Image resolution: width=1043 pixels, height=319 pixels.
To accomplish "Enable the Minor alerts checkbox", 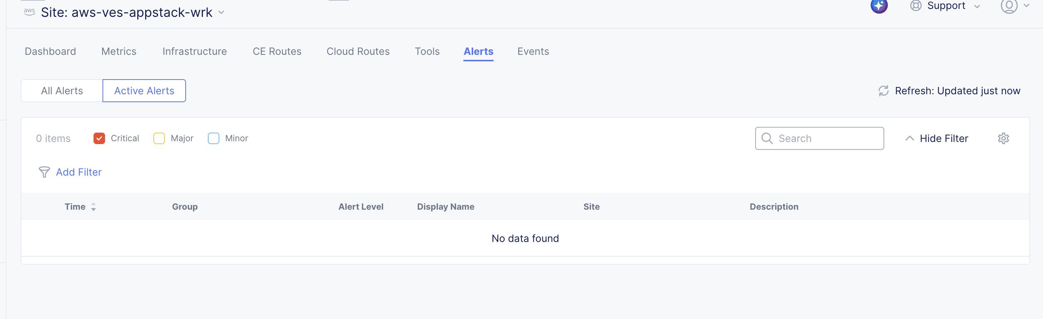I will click(213, 138).
